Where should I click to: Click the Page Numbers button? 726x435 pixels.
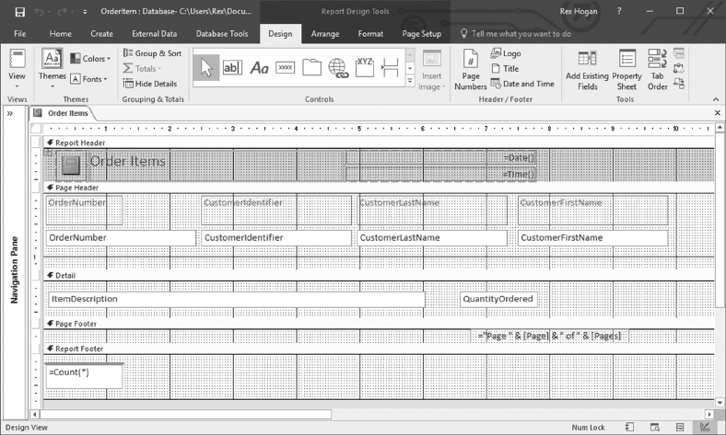point(471,69)
